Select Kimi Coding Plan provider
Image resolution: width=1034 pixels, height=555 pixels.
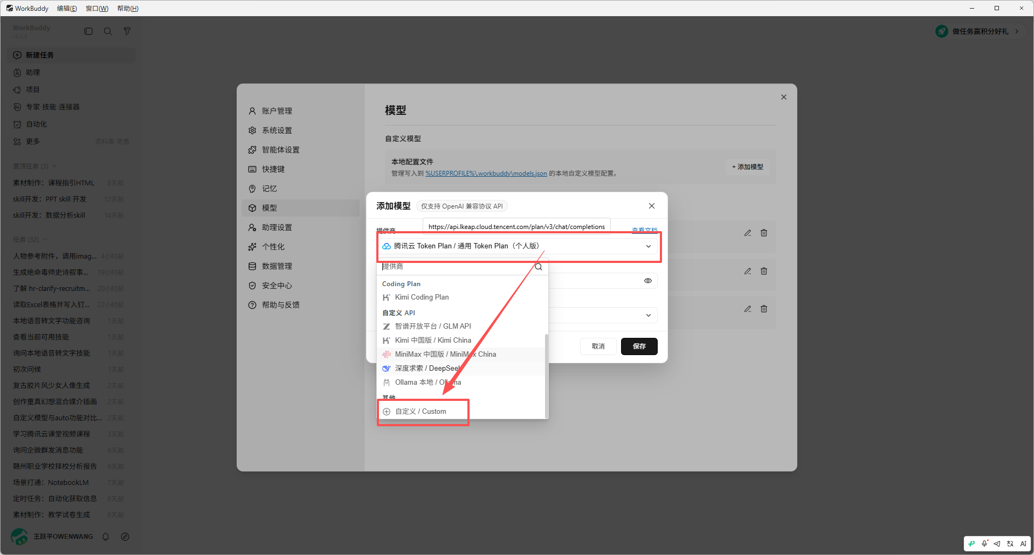[x=461, y=297]
